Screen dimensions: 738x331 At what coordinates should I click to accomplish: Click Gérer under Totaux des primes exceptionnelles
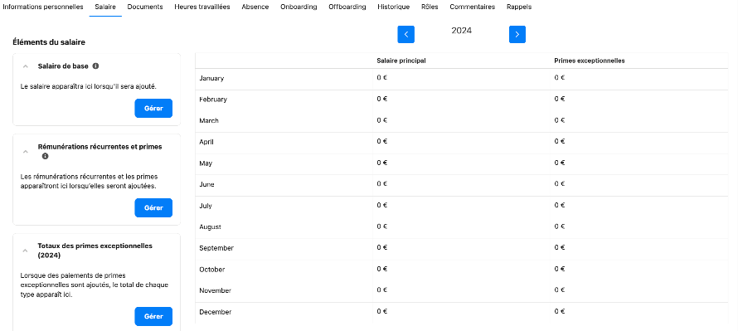[153, 316]
